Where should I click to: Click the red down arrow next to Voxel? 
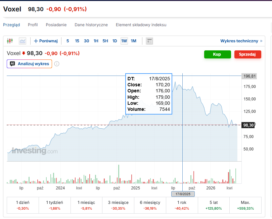coord(24,53)
